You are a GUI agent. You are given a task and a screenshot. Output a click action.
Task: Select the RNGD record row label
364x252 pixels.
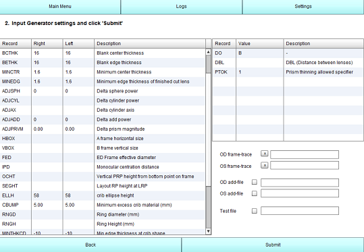(9, 214)
